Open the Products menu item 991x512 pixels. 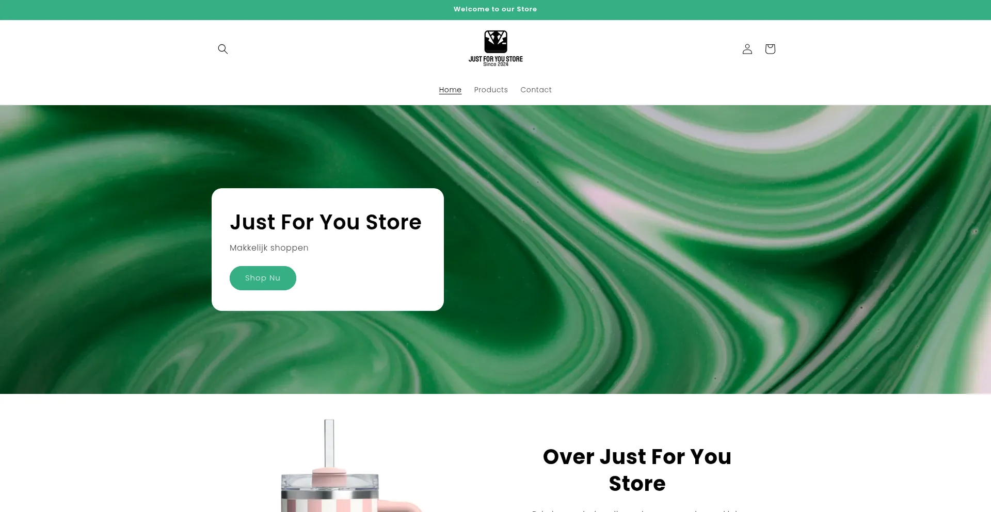pos(491,90)
